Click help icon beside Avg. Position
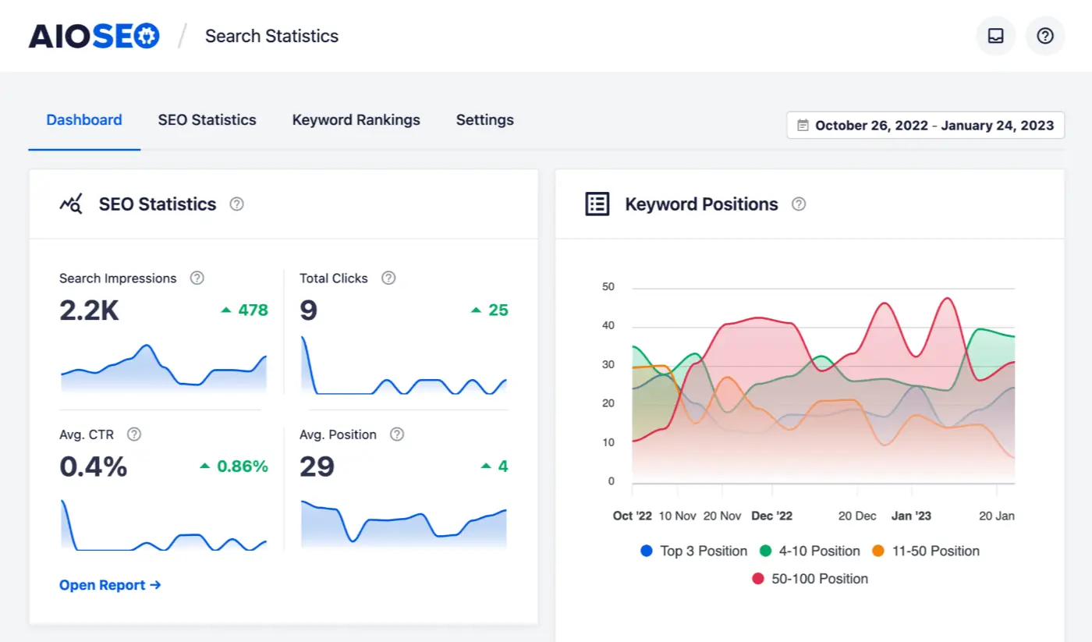Screen dimensions: 1092x642 tap(397, 435)
